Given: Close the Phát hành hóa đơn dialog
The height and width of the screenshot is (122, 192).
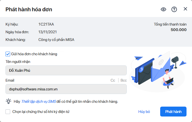Looking at the screenshot, I should click(x=185, y=9).
